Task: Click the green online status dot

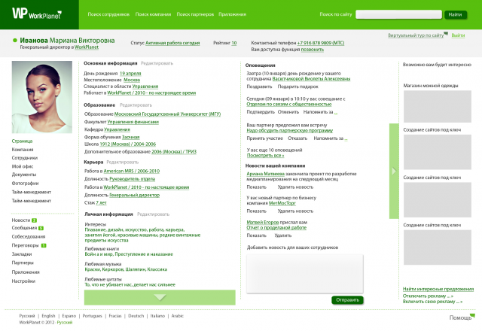Action: (x=15, y=40)
